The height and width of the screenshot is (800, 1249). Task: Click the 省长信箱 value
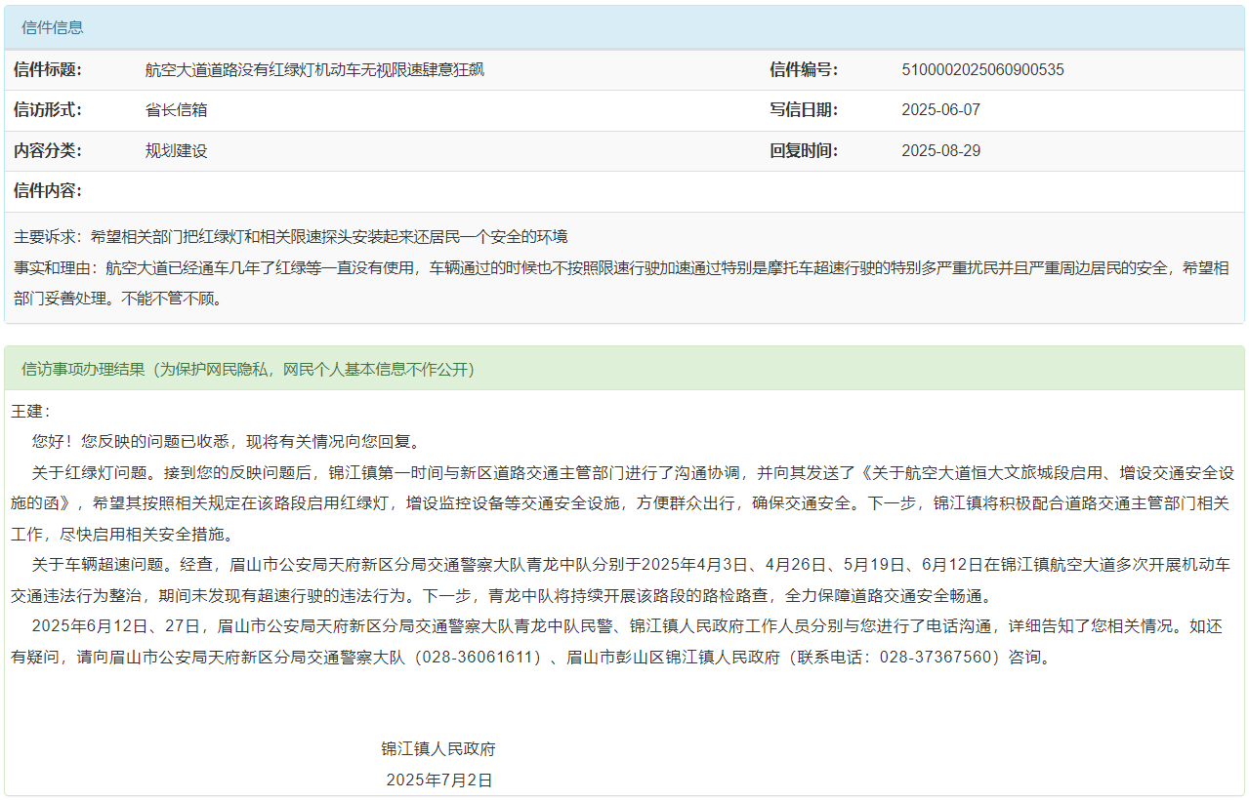point(177,110)
